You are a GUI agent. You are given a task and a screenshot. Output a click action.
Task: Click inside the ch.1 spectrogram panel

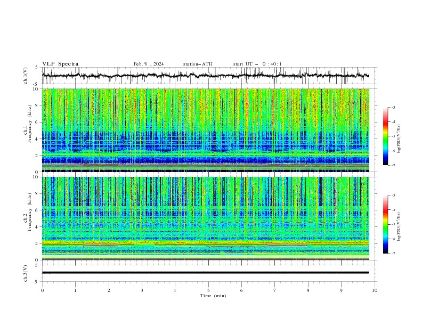pos(205,130)
